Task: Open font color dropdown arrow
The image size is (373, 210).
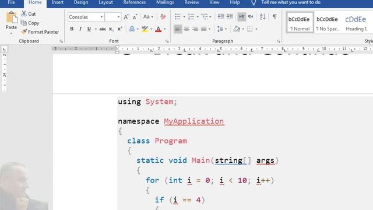Action: (164, 29)
